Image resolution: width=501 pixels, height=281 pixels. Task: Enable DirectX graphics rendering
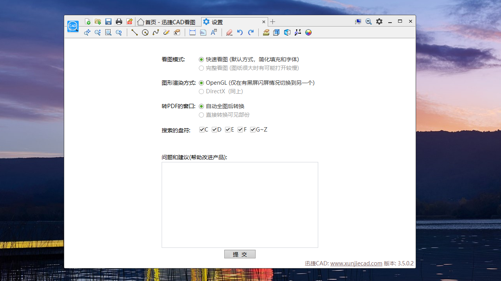click(201, 91)
